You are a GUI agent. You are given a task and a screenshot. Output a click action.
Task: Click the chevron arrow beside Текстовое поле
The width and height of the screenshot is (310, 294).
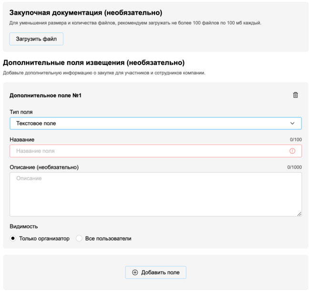pos(292,123)
